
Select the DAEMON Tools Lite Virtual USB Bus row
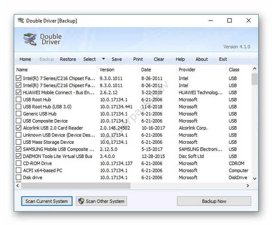click(133, 156)
